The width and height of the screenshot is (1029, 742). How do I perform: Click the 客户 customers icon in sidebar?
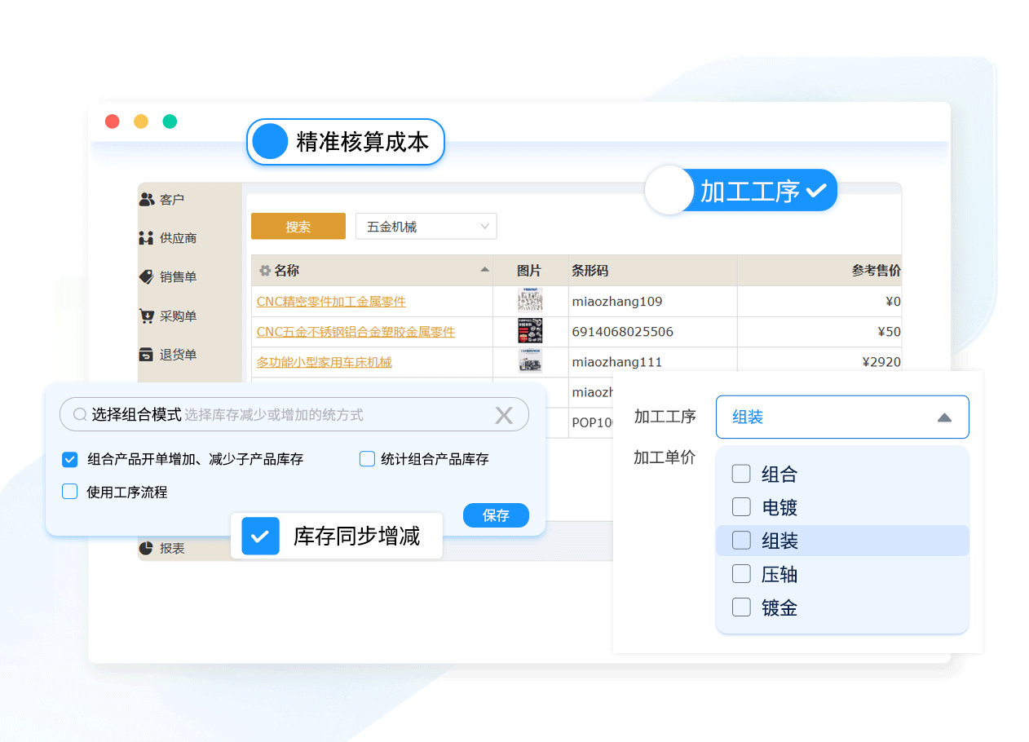[x=147, y=199]
